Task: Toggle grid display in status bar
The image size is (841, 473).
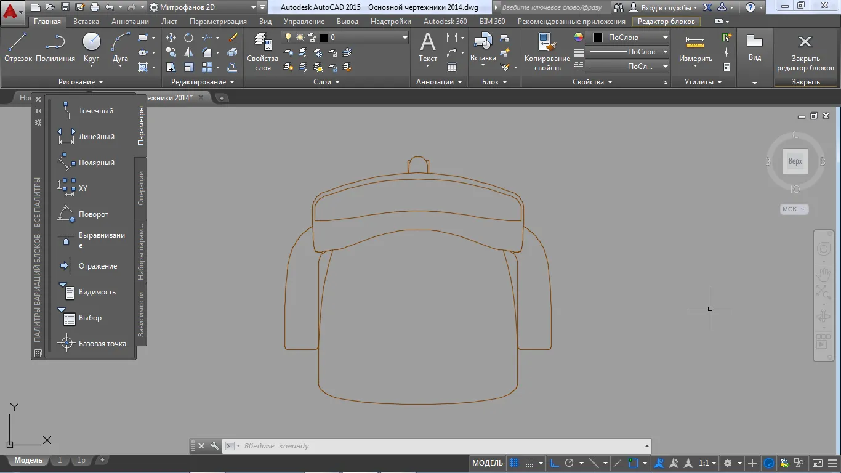Action: coord(515,463)
